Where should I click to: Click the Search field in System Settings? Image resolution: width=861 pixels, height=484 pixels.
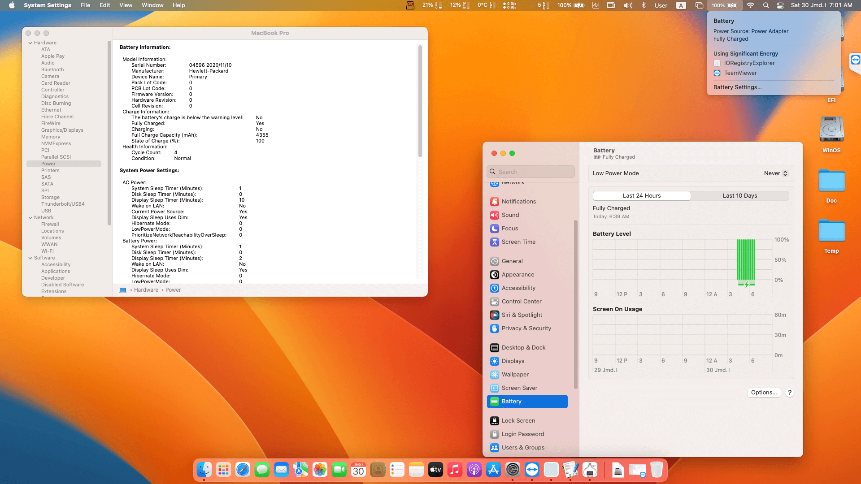point(531,172)
